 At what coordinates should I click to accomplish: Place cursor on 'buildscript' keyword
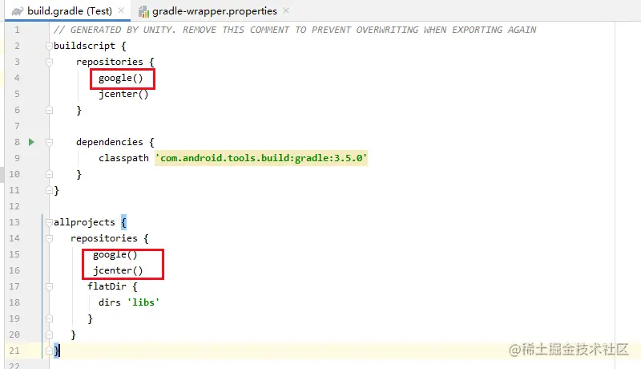84,46
